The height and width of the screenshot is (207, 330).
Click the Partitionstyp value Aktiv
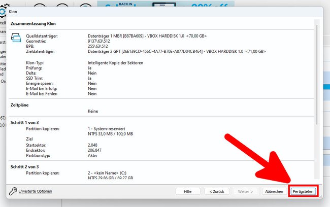(92, 155)
